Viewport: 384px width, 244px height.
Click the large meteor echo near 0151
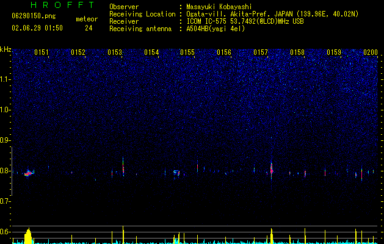(29, 173)
